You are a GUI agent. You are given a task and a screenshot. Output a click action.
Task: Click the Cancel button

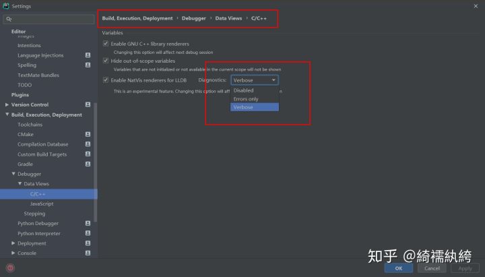pyautogui.click(x=432, y=268)
